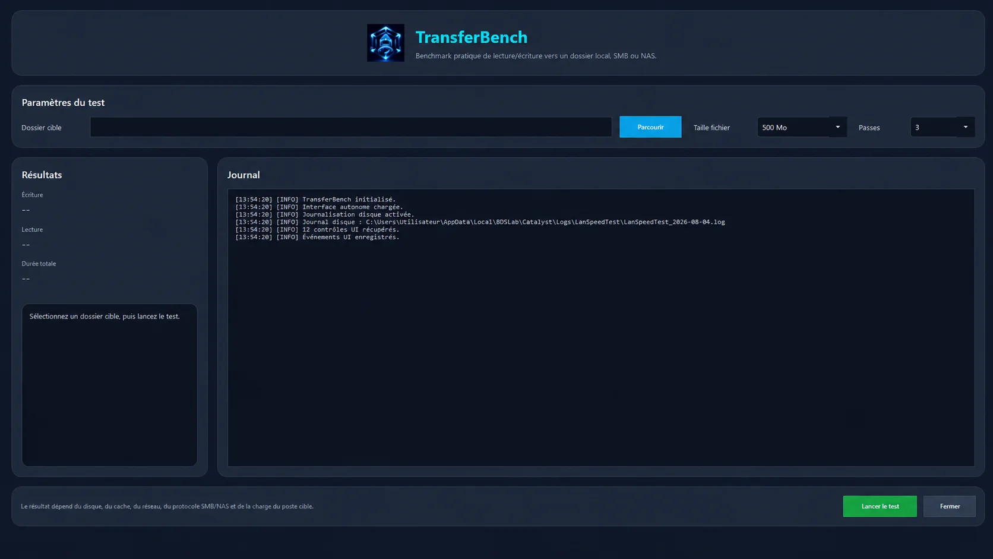Click the 'Durée totale' result label

39,264
